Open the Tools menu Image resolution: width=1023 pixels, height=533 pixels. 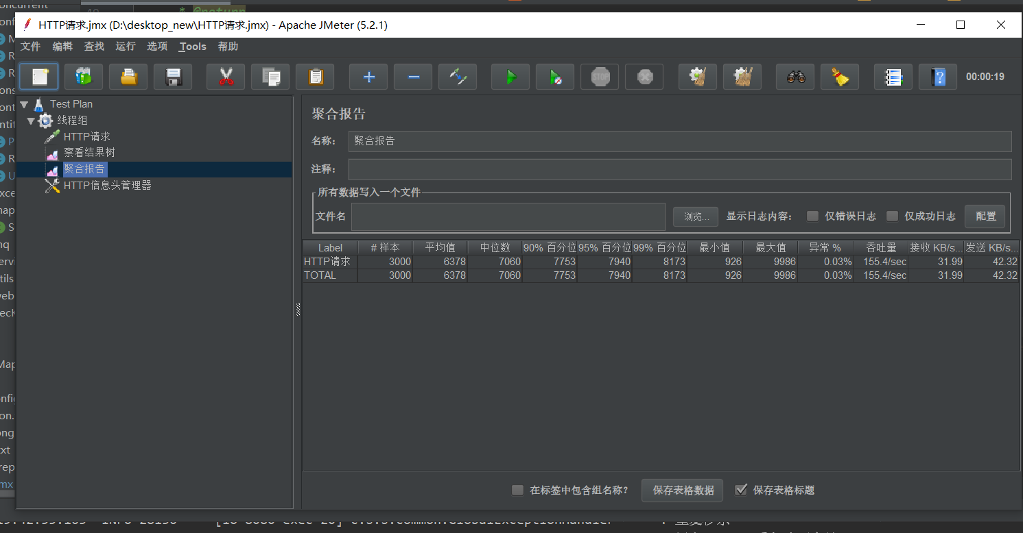(x=193, y=47)
